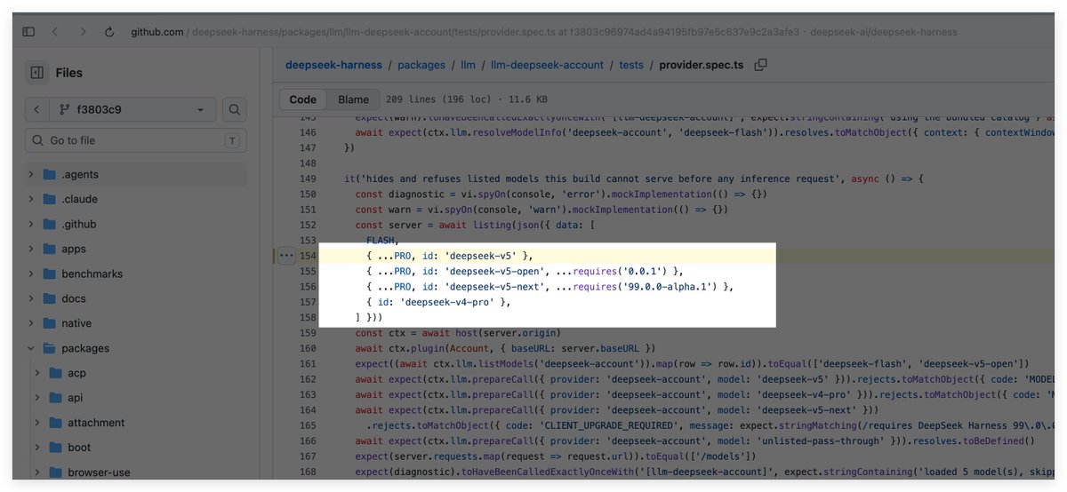Click the back arrow beside branch selector

click(x=36, y=110)
